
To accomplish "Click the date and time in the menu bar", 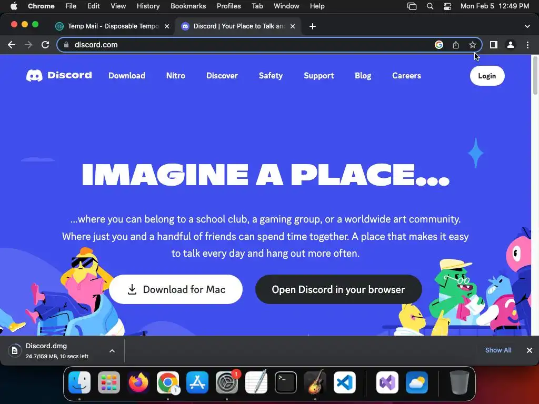I will point(495,6).
